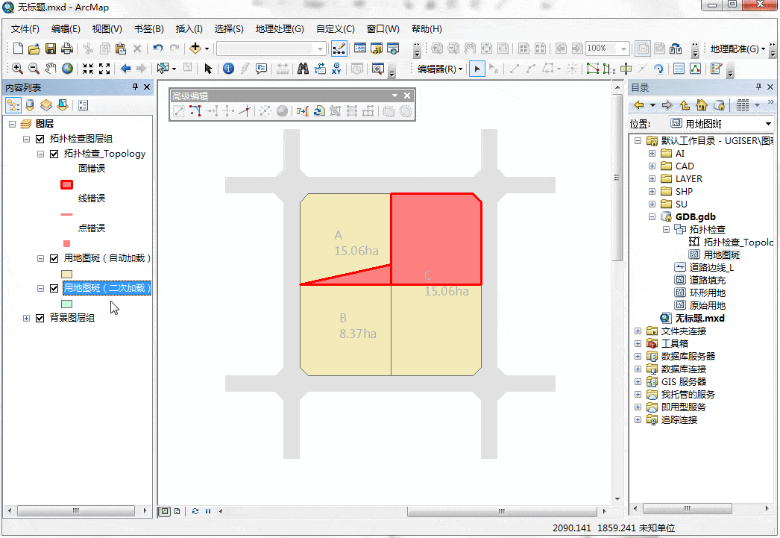
Task: Select 道路填充 in the catalog tree
Action: (707, 281)
